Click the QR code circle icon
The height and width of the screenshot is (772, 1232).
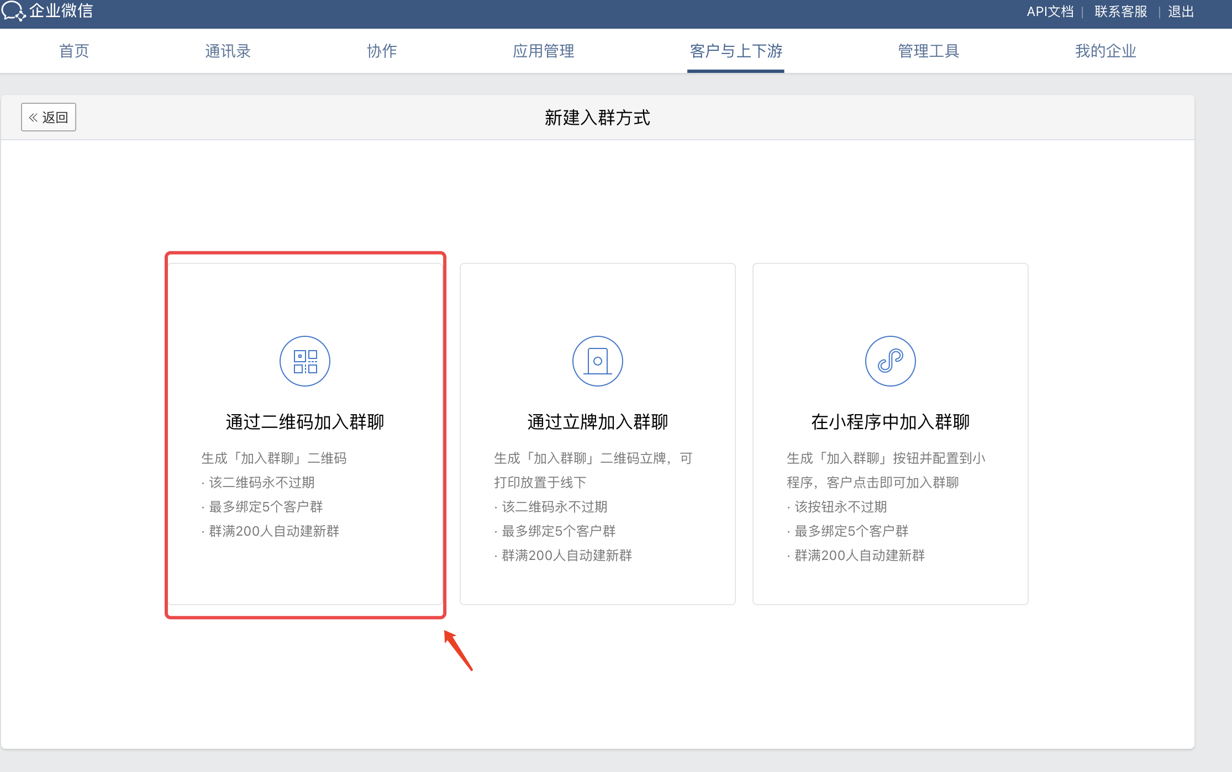pyautogui.click(x=305, y=361)
